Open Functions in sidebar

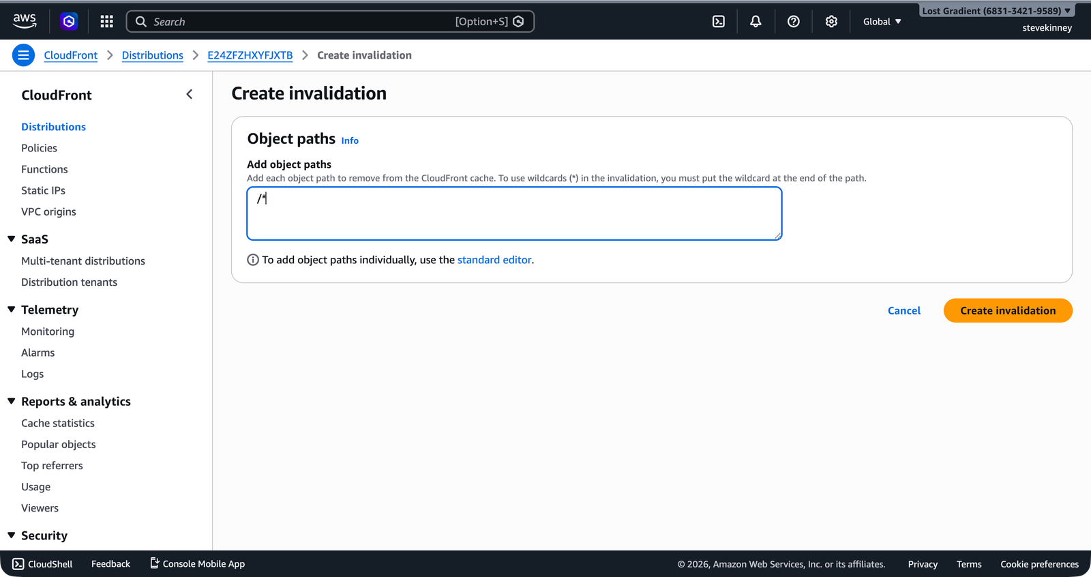click(44, 169)
